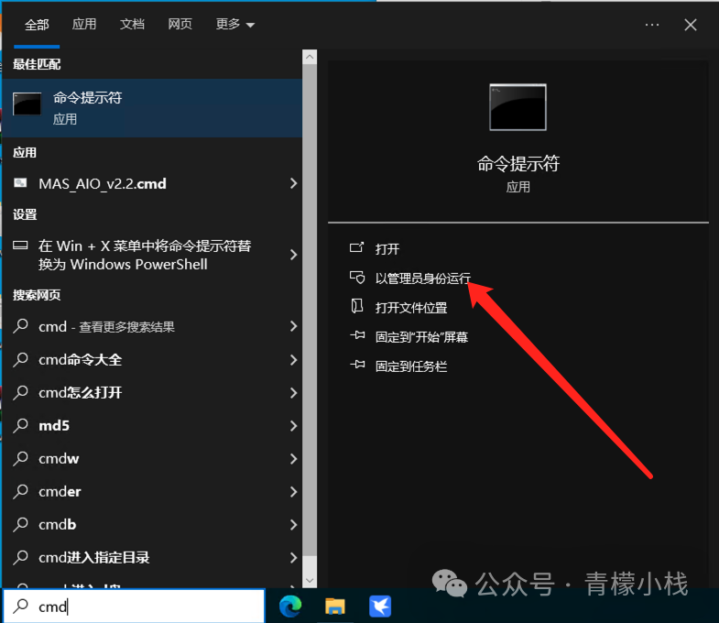This screenshot has width=719, height=623.
Task: Click the Command Prompt icon in best match
Action: (27, 104)
